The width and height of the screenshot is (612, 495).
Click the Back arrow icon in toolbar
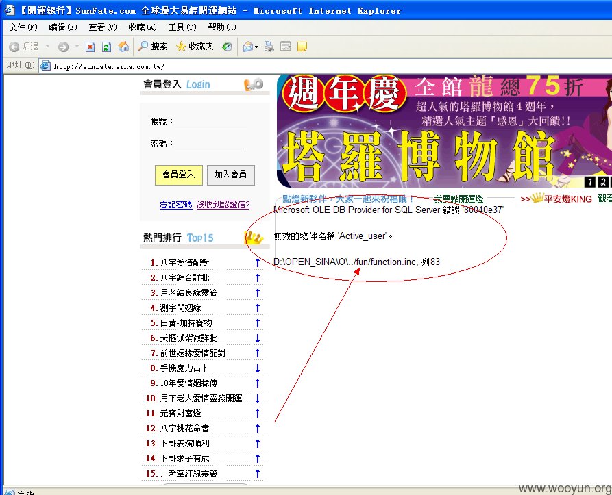(14, 47)
